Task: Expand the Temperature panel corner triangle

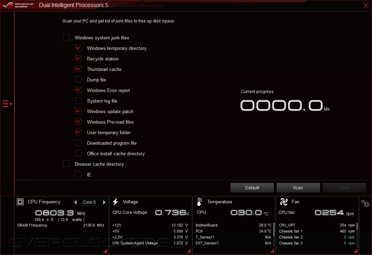Action: [x=272, y=251]
